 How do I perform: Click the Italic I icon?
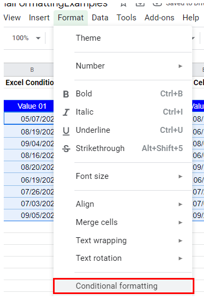pyautogui.click(x=66, y=112)
